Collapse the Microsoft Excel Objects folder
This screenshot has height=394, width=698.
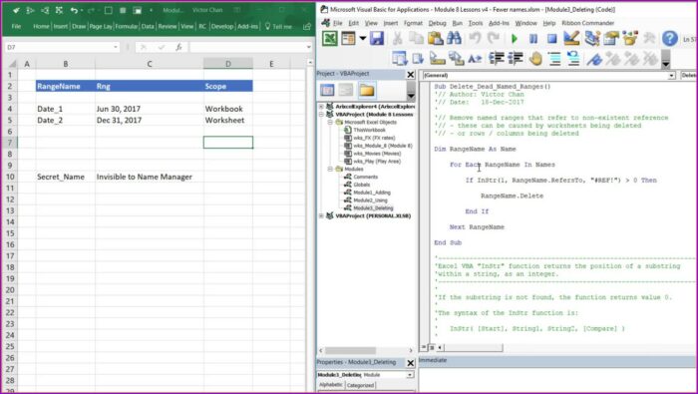coord(330,122)
